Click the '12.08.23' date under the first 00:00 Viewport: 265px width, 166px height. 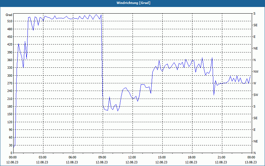12,162
